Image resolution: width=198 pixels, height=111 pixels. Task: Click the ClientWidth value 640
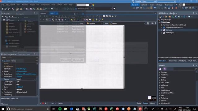pos(18,84)
